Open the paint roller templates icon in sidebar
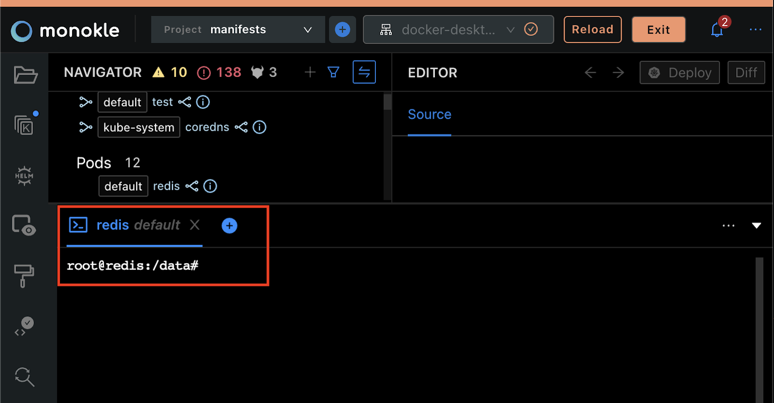The image size is (774, 403). [24, 276]
